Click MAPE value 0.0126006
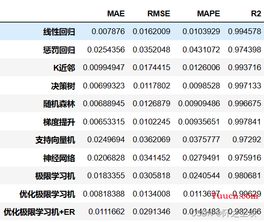 click(201, 67)
